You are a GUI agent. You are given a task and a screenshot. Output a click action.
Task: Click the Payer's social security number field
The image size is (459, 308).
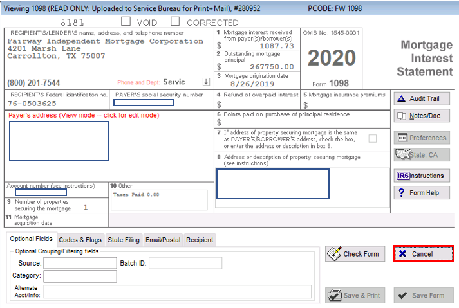click(144, 103)
